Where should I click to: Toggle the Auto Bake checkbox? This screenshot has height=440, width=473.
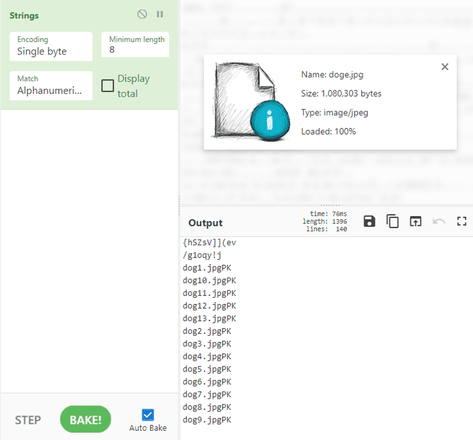pos(148,415)
